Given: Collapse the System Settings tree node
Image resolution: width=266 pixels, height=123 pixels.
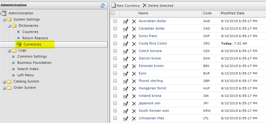Looking at the screenshot, I should pos(4,20).
